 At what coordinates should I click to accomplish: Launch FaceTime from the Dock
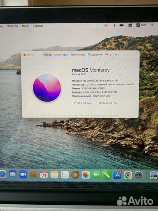[x=96, y=175]
